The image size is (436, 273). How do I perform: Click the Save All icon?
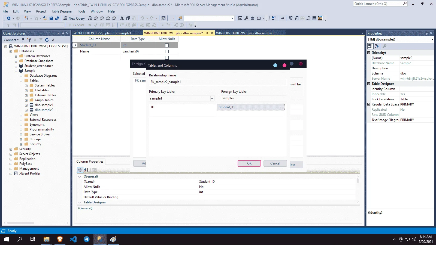click(x=57, y=18)
